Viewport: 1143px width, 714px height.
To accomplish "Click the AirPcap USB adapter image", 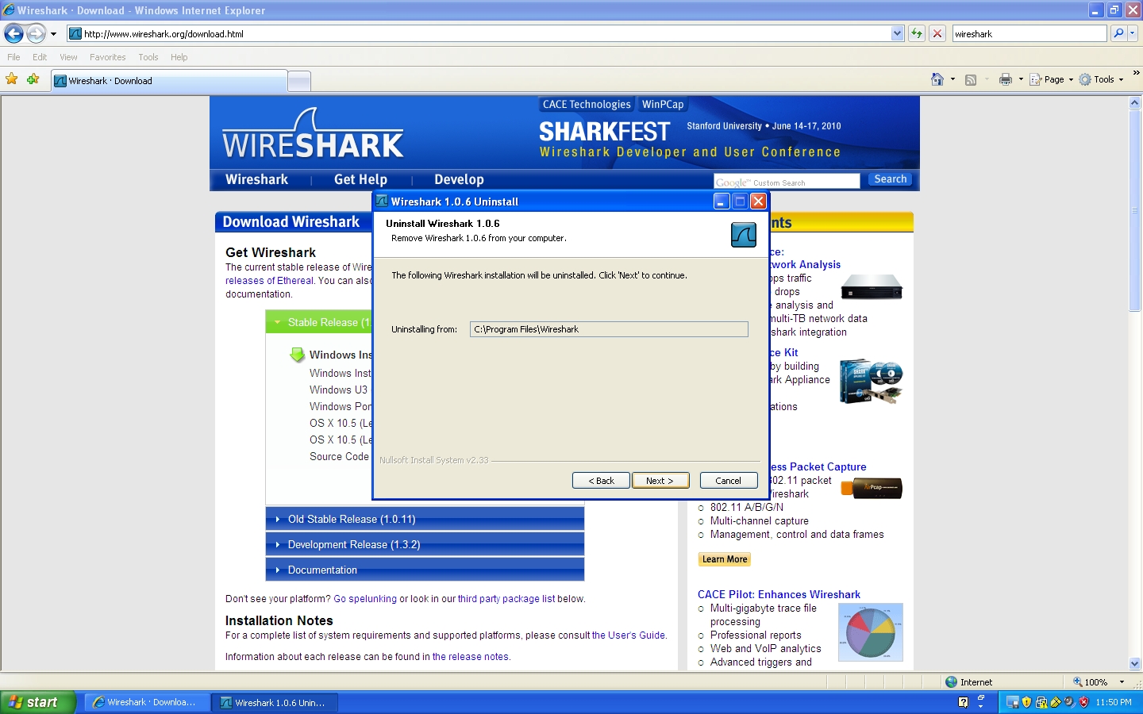I will 872,488.
